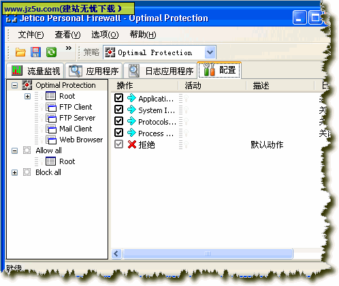Click the FTP Client table icon
This screenshot has width=339, height=286.
pyautogui.click(x=51, y=107)
